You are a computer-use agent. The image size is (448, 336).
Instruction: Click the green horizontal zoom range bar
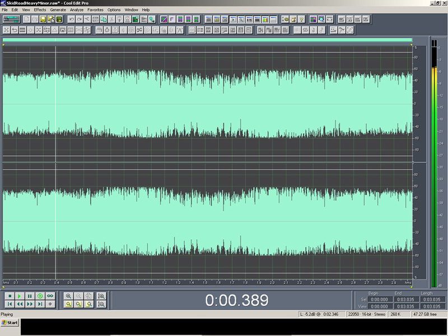pos(207,40)
